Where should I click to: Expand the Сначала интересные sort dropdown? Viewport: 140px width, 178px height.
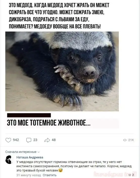click(22, 152)
